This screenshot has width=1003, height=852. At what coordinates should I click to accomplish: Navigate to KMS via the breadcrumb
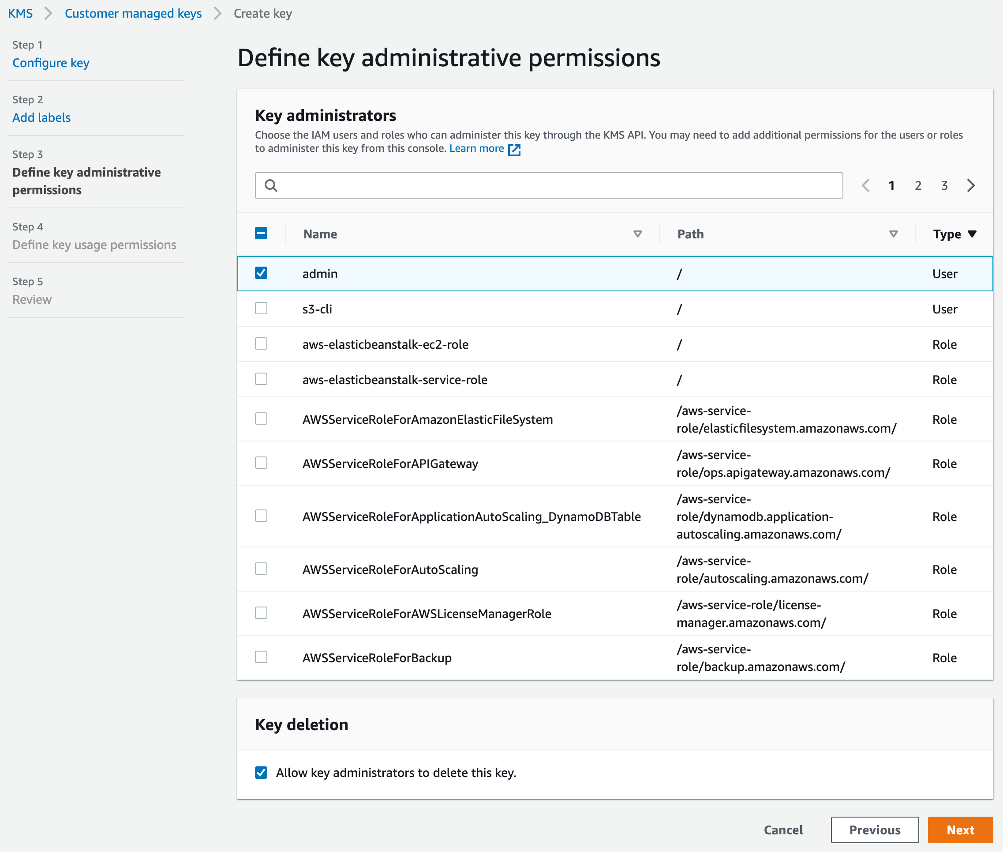click(20, 13)
